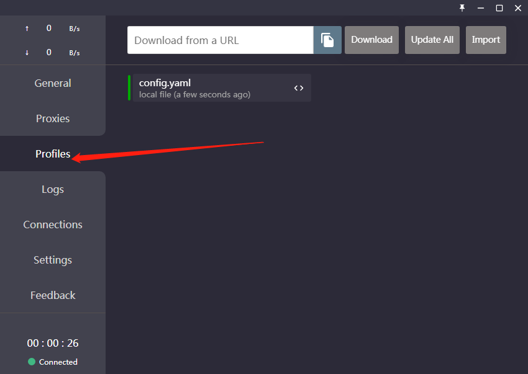Click the Import button
The width and height of the screenshot is (528, 374).
[486, 40]
